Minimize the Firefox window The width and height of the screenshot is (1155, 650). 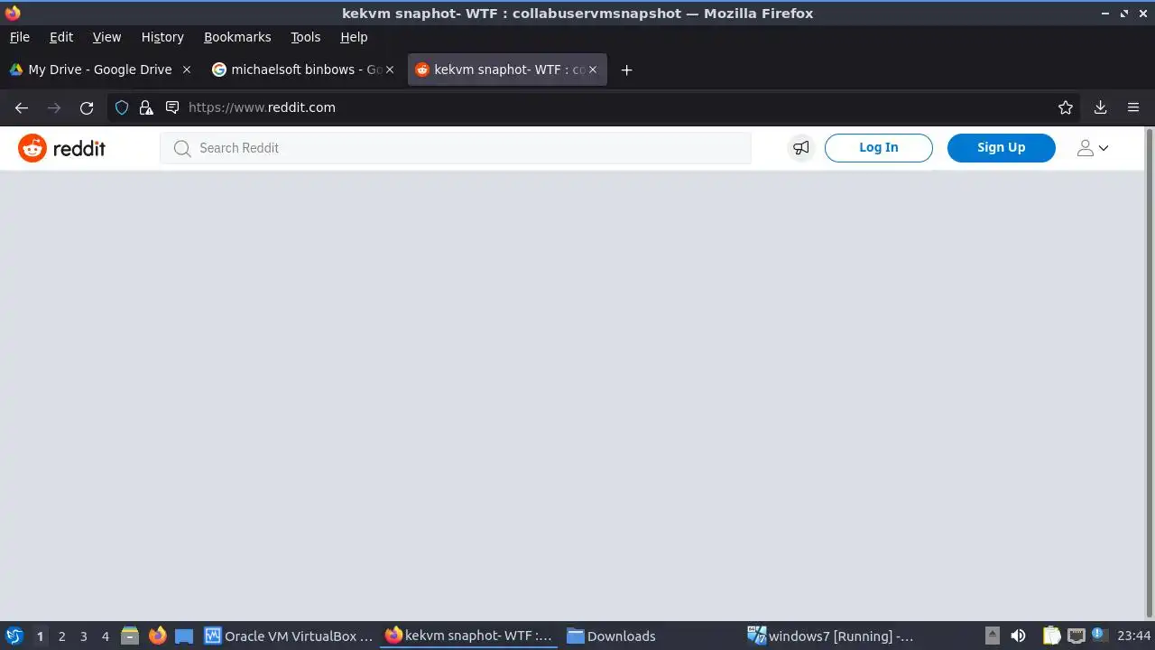(1106, 14)
